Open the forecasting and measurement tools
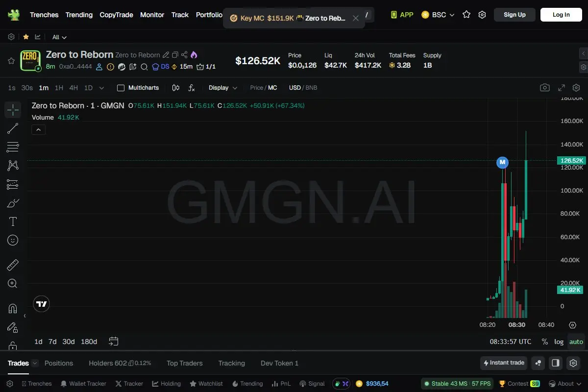Image resolution: width=588 pixels, height=392 pixels. click(13, 184)
